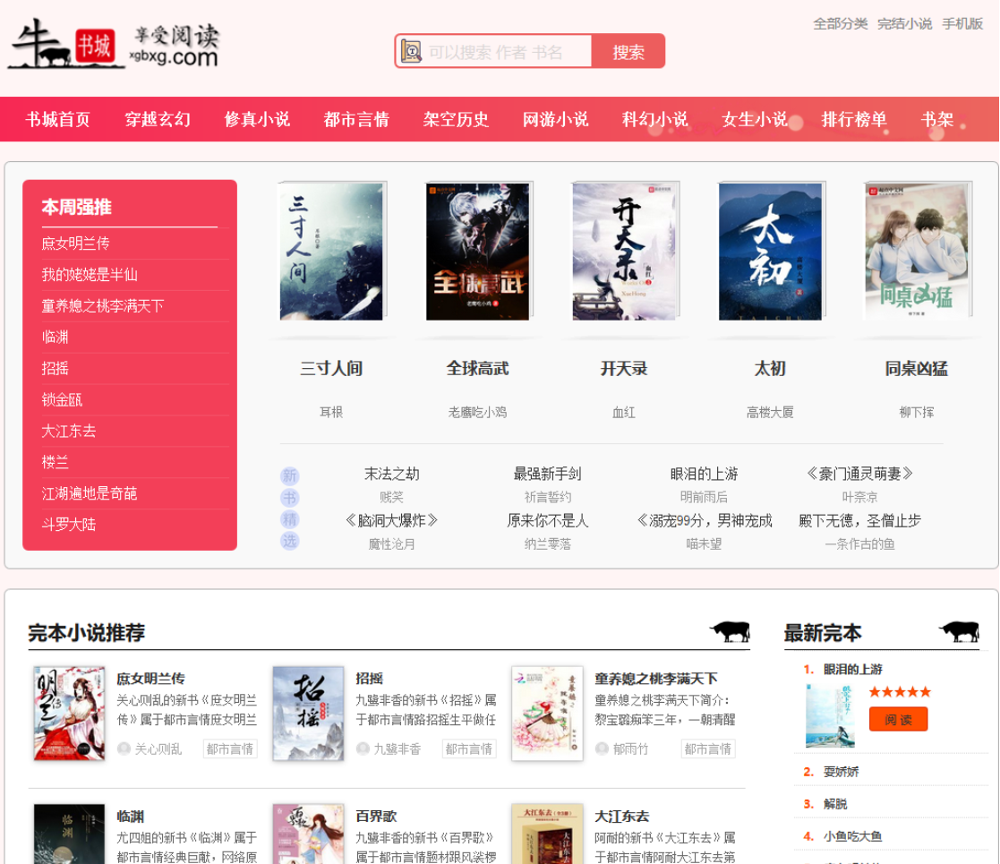Open the 书架 bookshelf page

(x=936, y=119)
